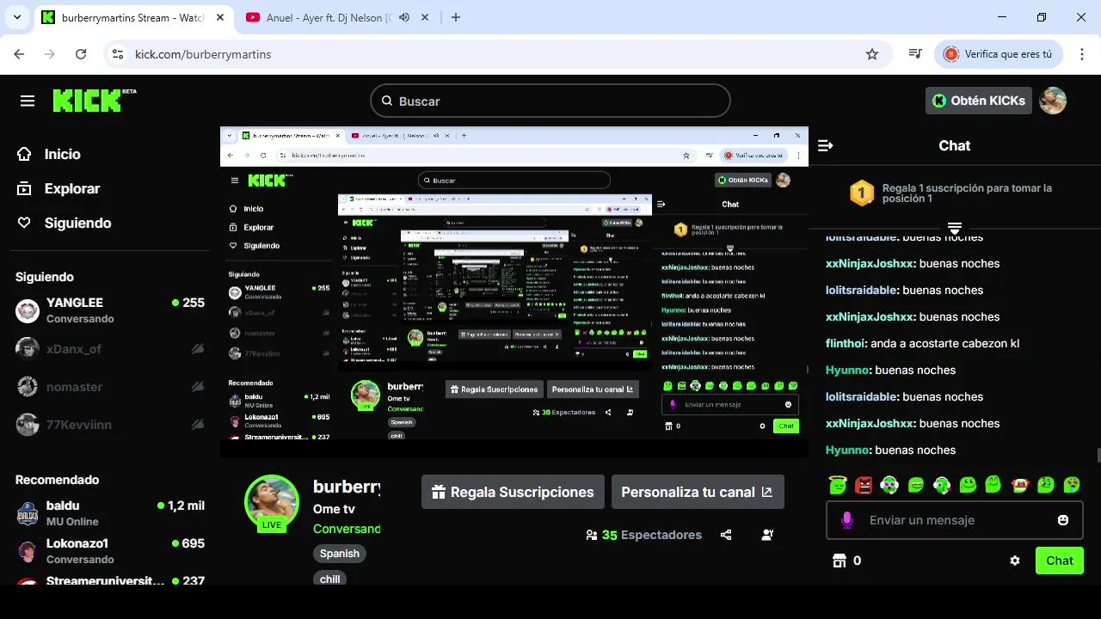Screen dimensions: 1101x619
Task: Click the chat scrollbar
Action: tap(1098, 456)
